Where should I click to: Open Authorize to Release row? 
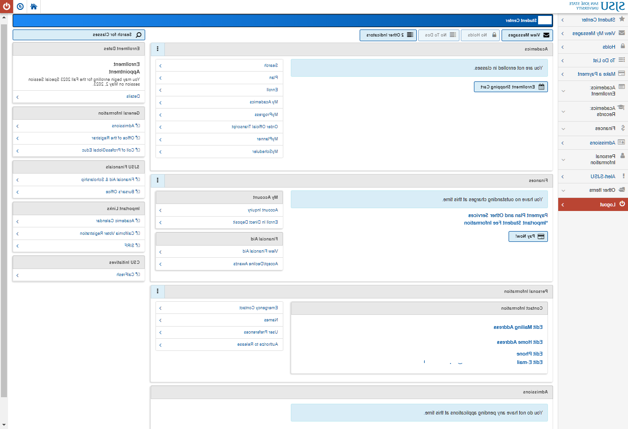coord(219,344)
